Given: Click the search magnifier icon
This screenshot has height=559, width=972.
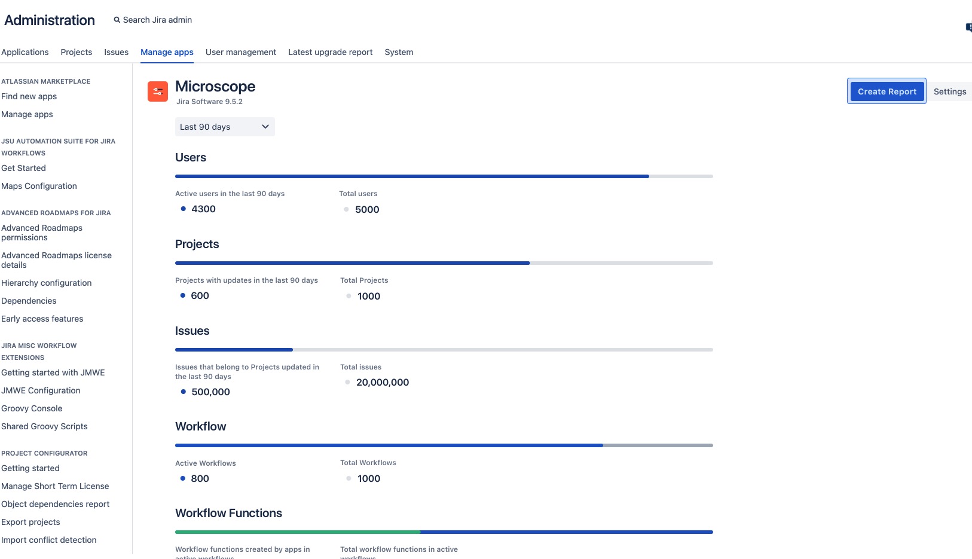Looking at the screenshot, I should [117, 20].
